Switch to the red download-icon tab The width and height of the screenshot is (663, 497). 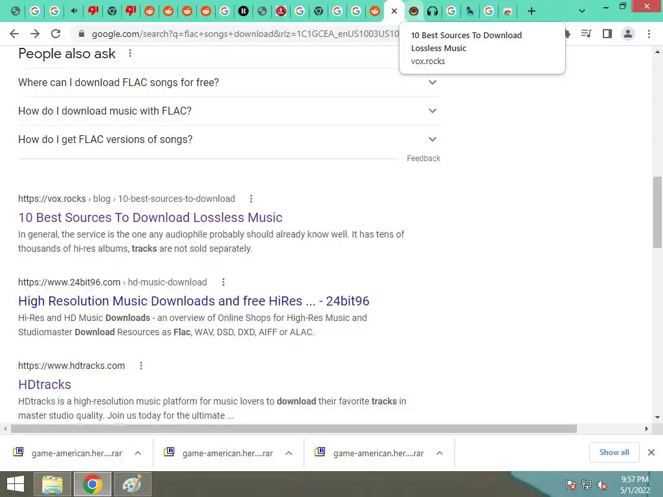pyautogui.click(x=281, y=12)
